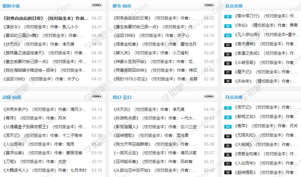Click rank badge 01 beside 《浑天记》 in 月点击榜

(228, 108)
